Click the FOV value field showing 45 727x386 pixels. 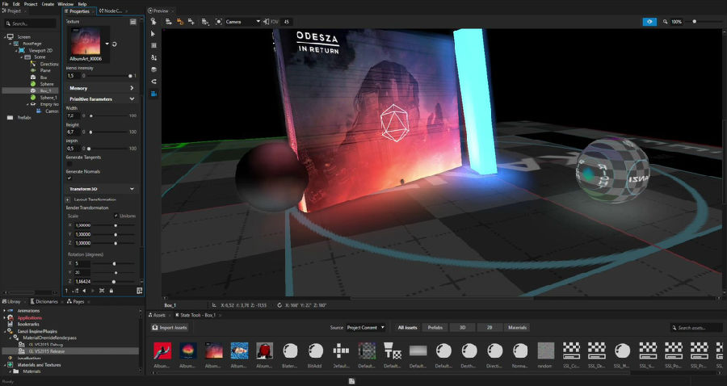tap(287, 22)
